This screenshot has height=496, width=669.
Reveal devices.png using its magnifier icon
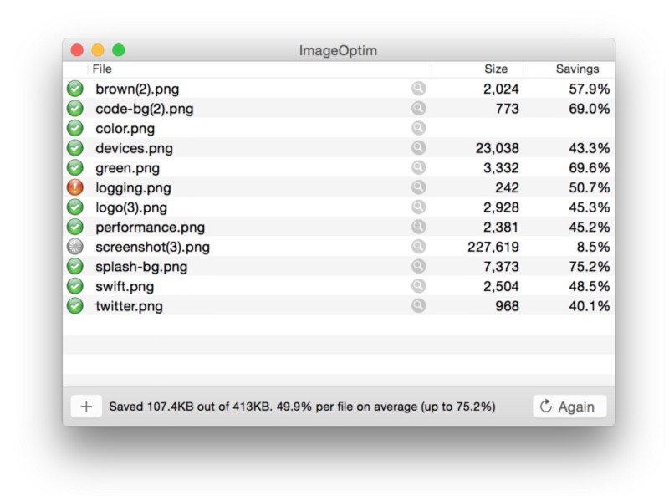419,148
